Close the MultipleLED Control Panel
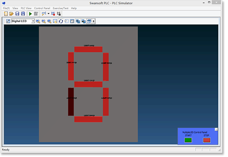This screenshot has width=228, height=157. pos(216,130)
